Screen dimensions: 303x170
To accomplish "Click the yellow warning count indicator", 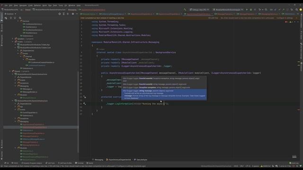I will [291, 22].
